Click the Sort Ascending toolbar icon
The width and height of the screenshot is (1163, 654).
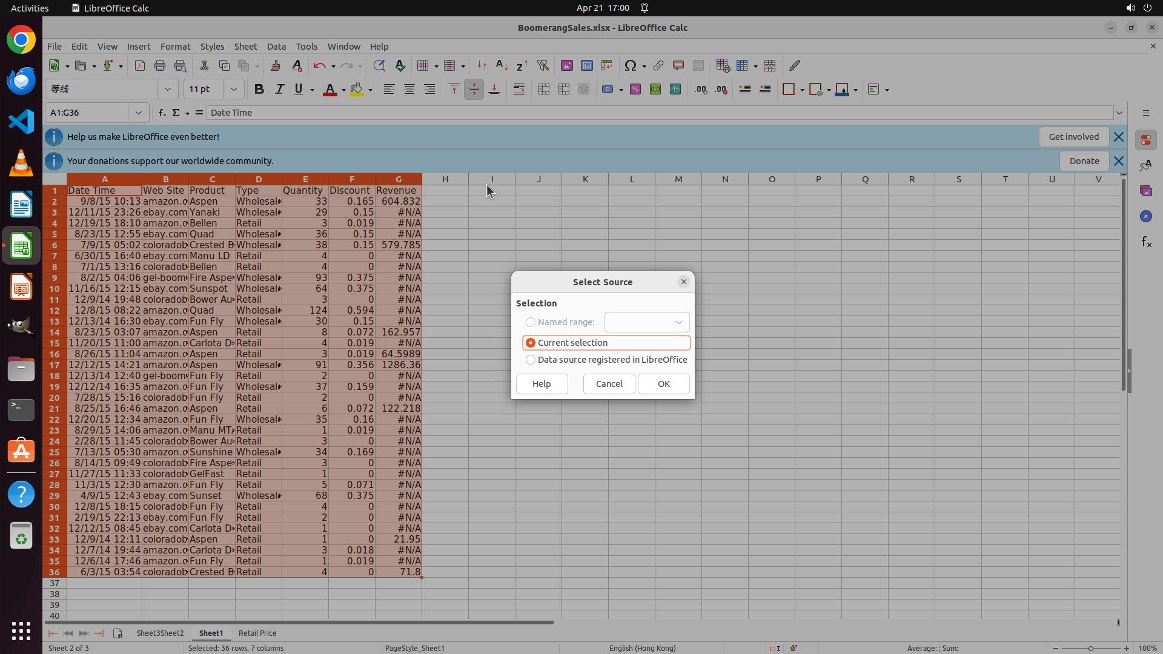coord(502,65)
